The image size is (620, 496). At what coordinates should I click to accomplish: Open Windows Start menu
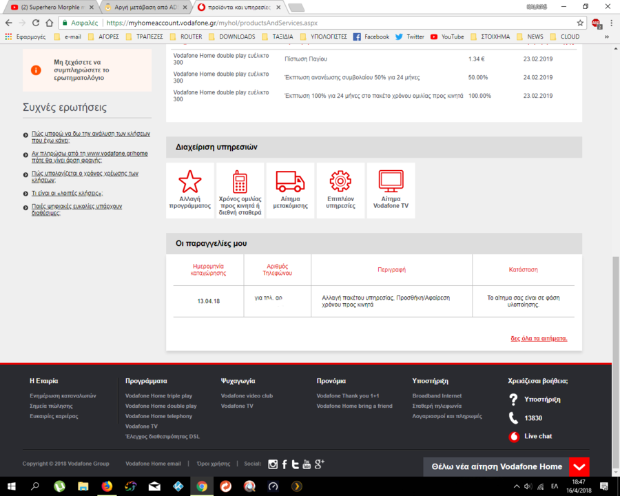pyautogui.click(x=11, y=486)
